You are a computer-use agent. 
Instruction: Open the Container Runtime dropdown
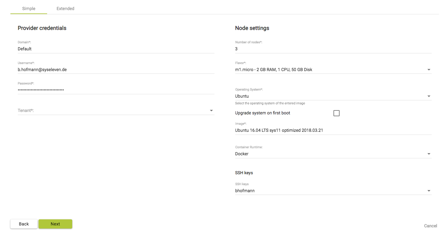click(429, 154)
